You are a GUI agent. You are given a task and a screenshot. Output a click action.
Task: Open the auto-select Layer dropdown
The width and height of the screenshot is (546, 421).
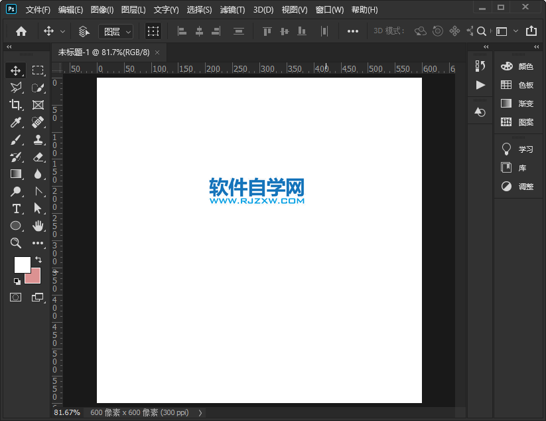[x=115, y=31]
